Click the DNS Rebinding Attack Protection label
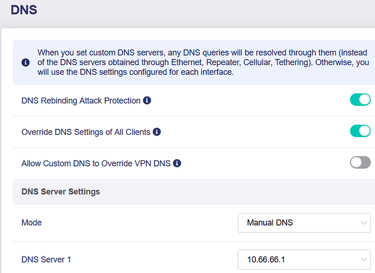Screen dimensions: 375x273 pyautogui.click(x=81, y=100)
